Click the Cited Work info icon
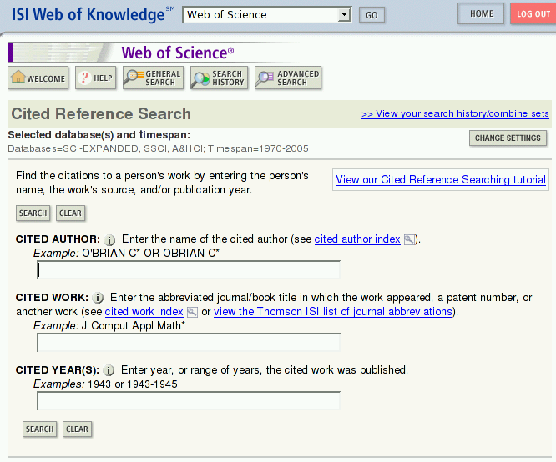The height and width of the screenshot is (462, 556). (98, 298)
